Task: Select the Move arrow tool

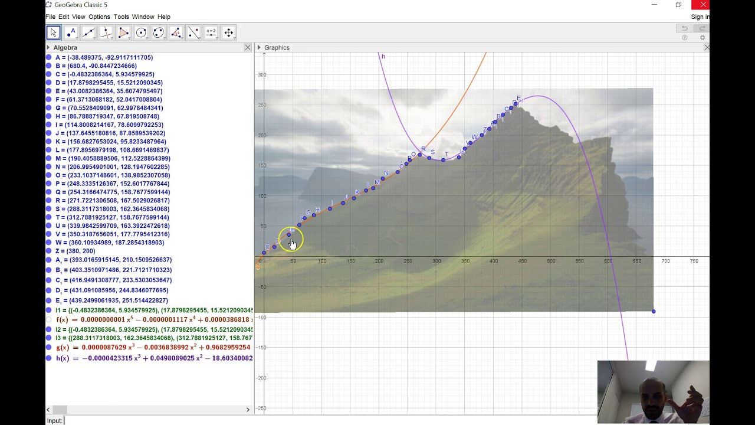Action: (54, 33)
